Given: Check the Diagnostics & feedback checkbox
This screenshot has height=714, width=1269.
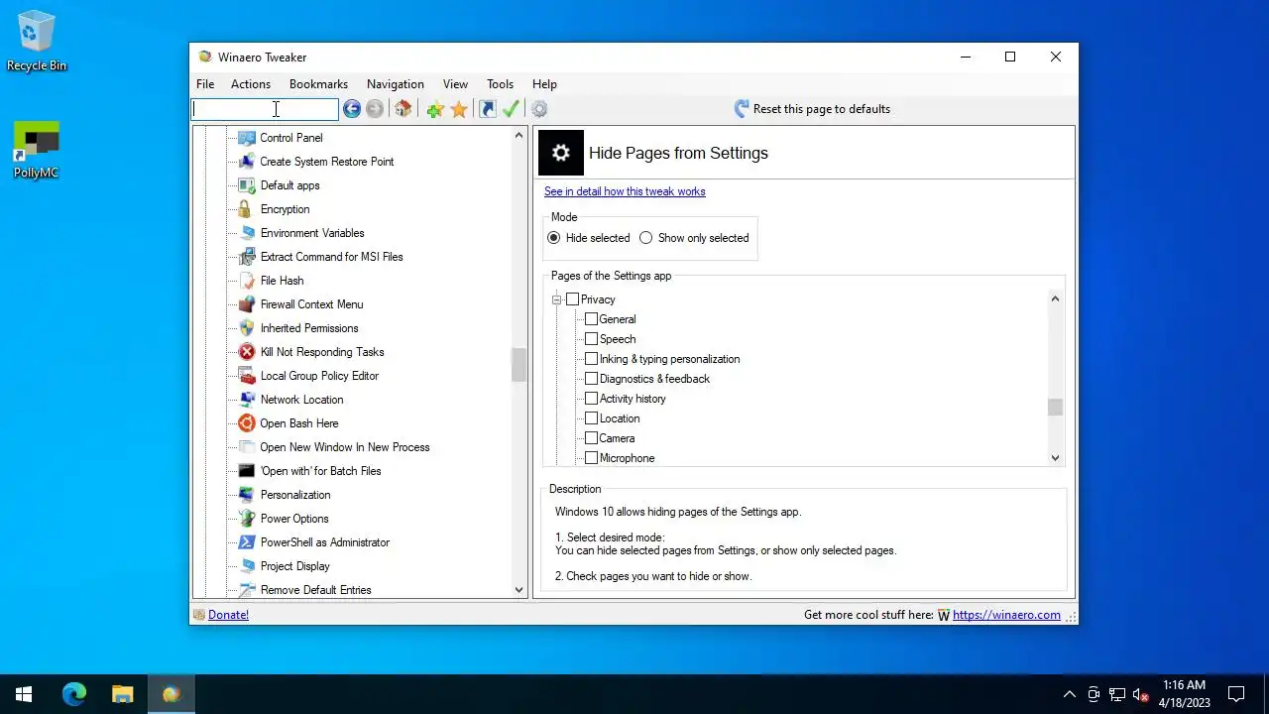Looking at the screenshot, I should [x=591, y=379].
